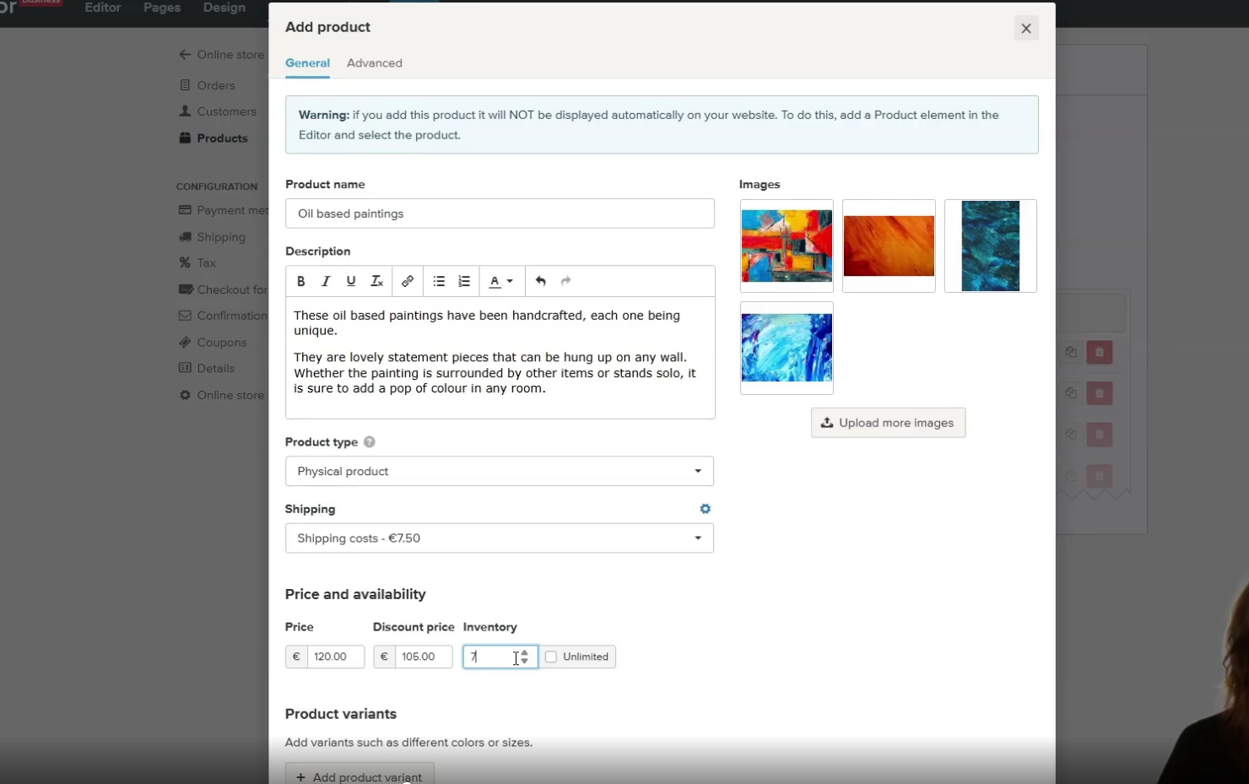1249x784 pixels.
Task: Open the Shipping settings gear
Action: click(x=705, y=508)
